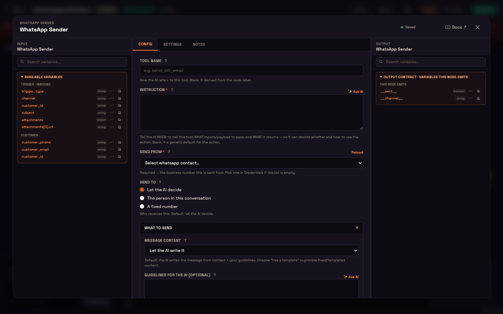Show help for Guidelines for the AI
Screen dimensions: 503x314
coord(214,275)
